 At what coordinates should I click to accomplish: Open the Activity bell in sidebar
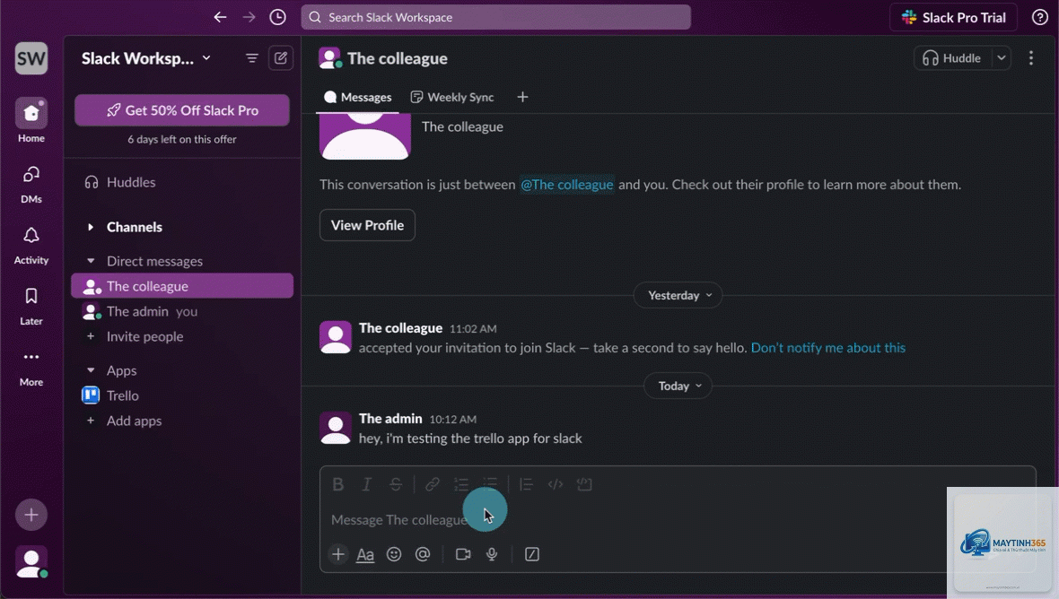click(31, 246)
